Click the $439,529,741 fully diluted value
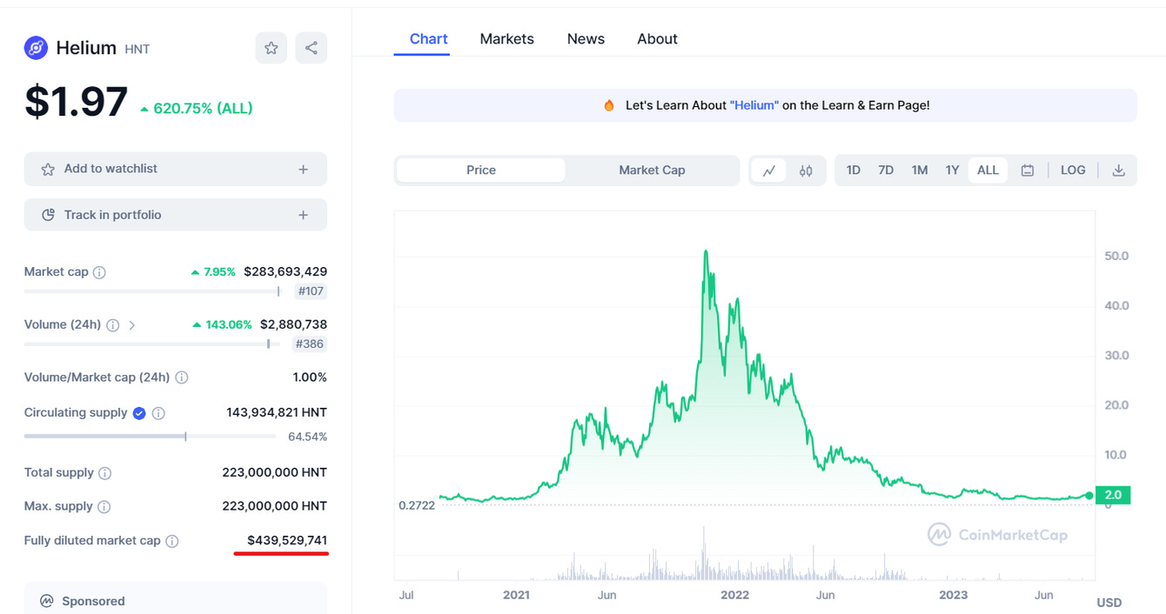This screenshot has width=1166, height=614. pyautogui.click(x=287, y=541)
